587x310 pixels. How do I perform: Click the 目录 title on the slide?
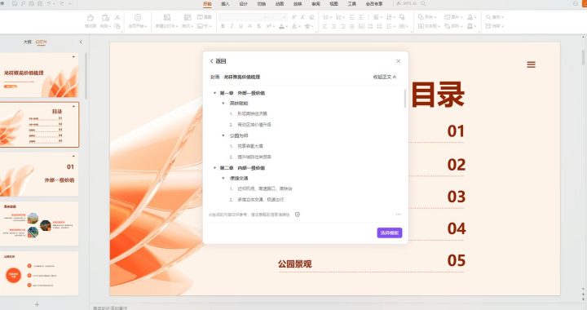pos(438,95)
